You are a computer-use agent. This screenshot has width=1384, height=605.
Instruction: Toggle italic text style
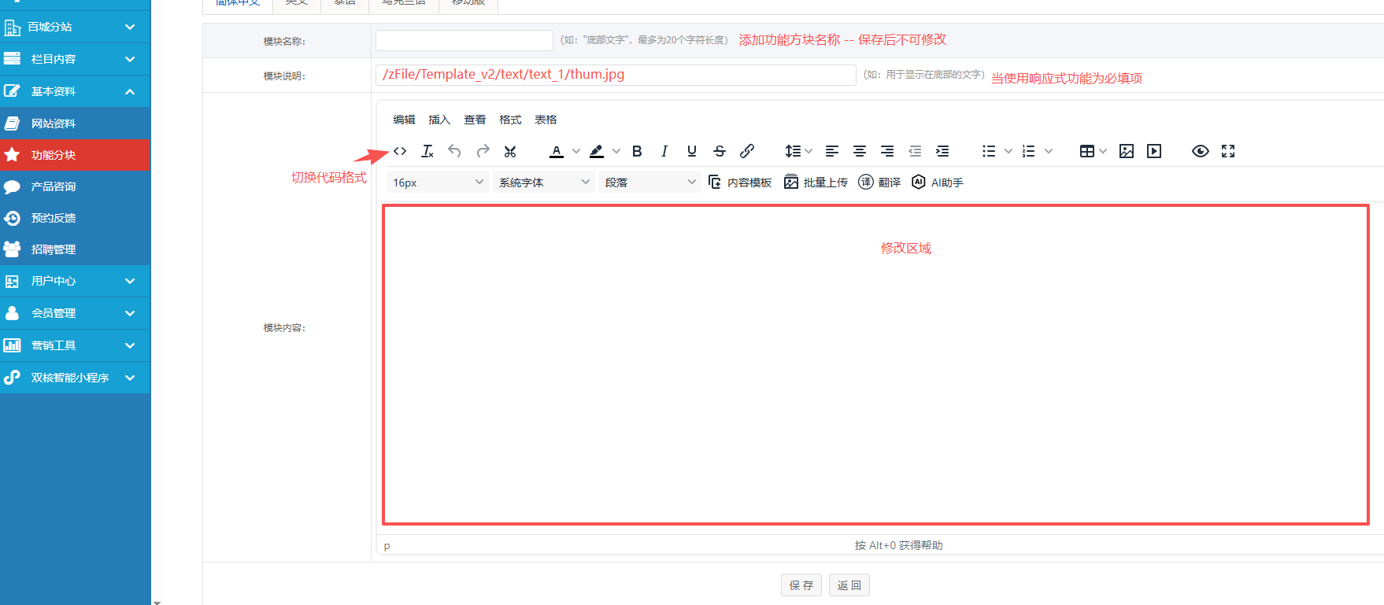coord(664,151)
